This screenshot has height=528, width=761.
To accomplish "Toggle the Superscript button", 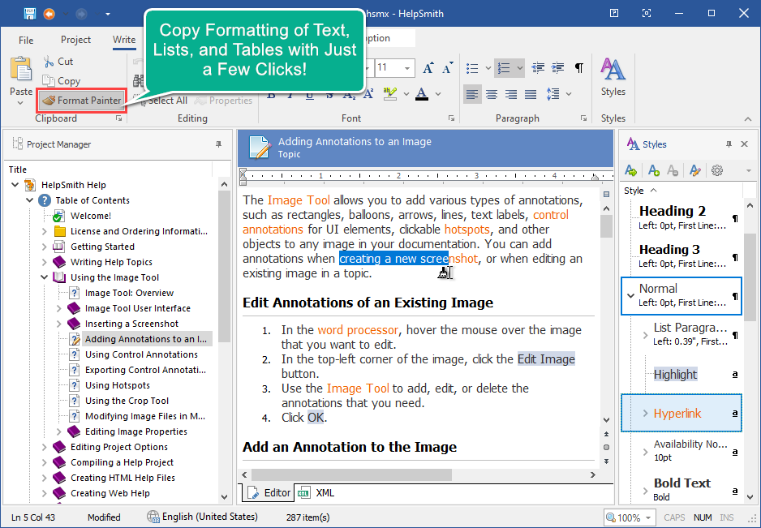I will point(368,94).
